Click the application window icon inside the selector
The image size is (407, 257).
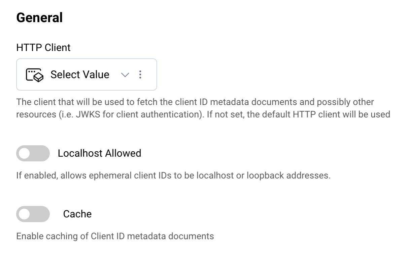pyautogui.click(x=34, y=74)
